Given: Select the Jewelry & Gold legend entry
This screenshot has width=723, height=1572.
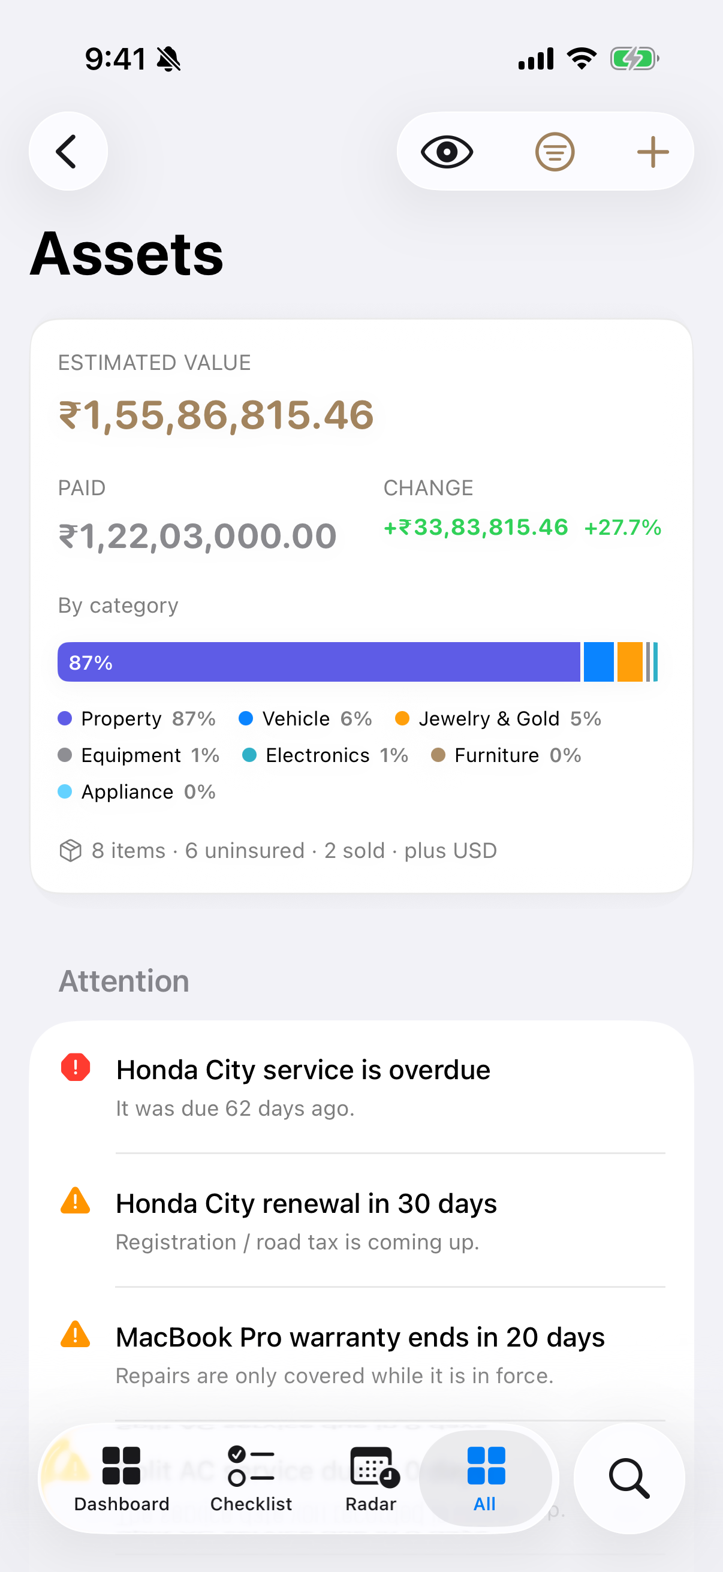Looking at the screenshot, I should click(498, 719).
